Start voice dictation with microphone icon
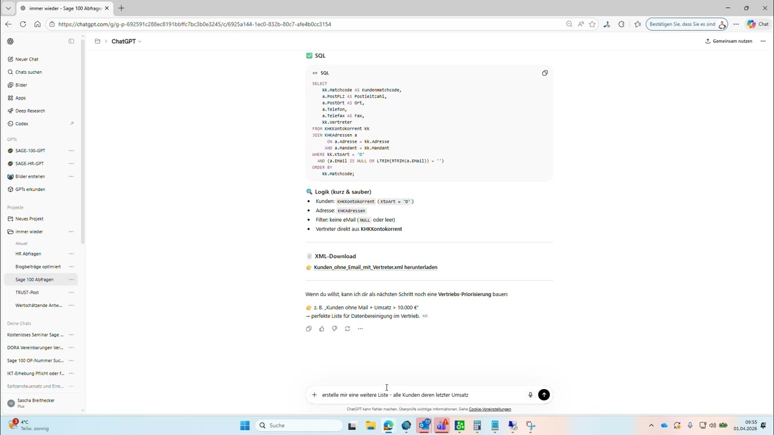The width and height of the screenshot is (774, 435). 530,395
